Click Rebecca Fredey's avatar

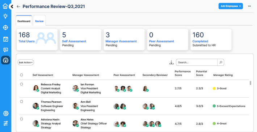pos(36,89)
